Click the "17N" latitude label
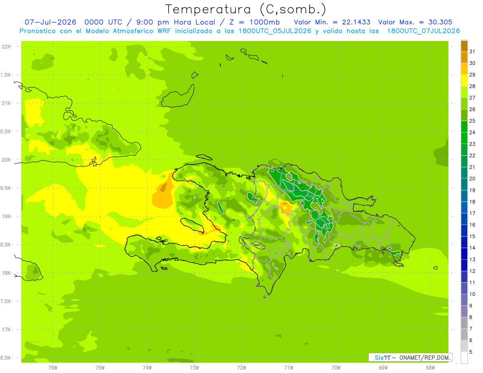Screen dimensions: 483x373 click(6, 330)
